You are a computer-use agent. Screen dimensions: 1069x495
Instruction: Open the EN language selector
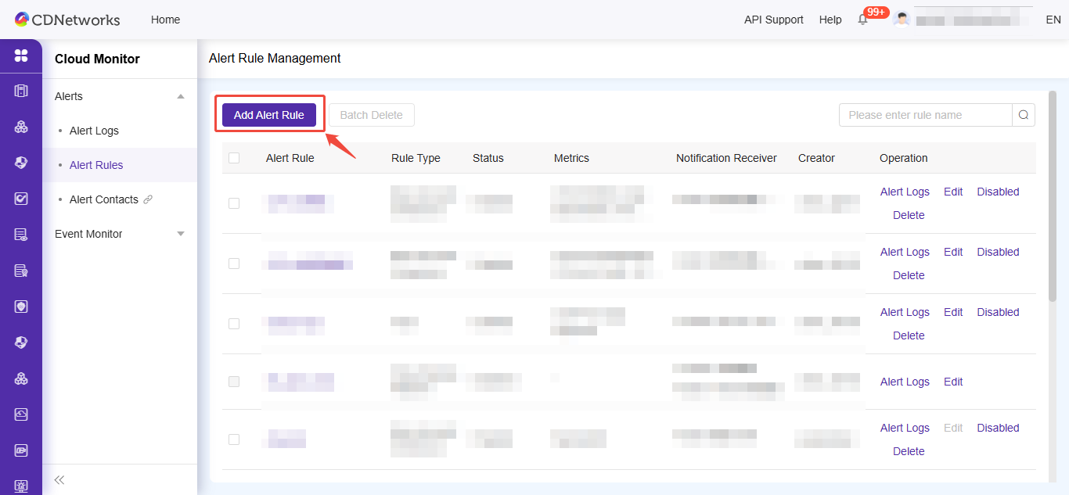[x=1053, y=20]
